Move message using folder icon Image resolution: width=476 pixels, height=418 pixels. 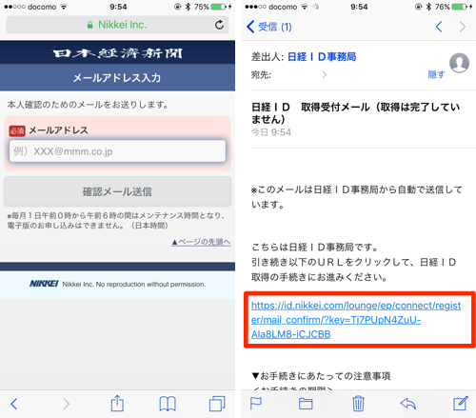306,404
